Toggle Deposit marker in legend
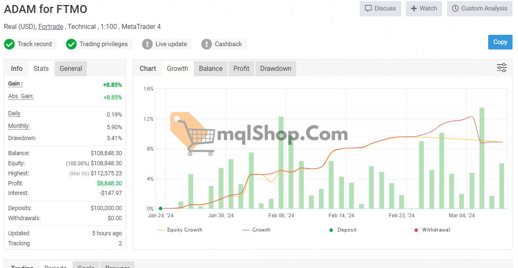This screenshot has height=268, width=518. pyautogui.click(x=343, y=230)
